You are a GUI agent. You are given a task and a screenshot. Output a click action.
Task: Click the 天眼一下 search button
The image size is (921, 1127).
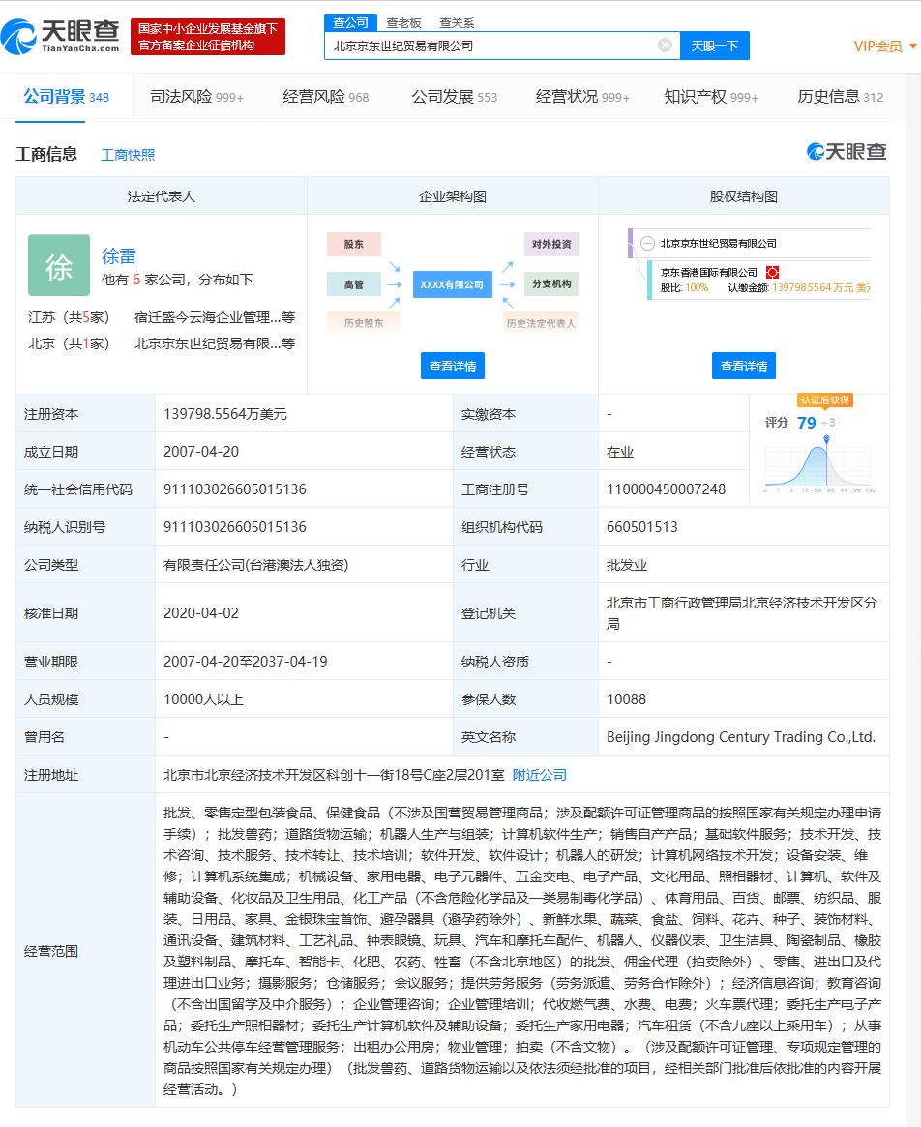click(x=715, y=45)
